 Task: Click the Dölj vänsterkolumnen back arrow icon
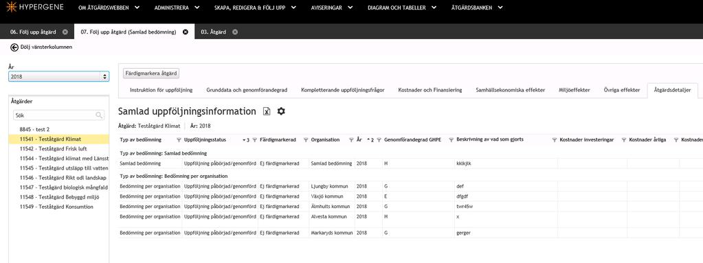click(14, 47)
